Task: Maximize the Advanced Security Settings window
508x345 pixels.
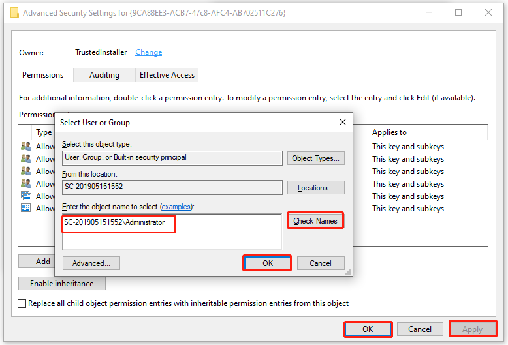Action: (458, 12)
